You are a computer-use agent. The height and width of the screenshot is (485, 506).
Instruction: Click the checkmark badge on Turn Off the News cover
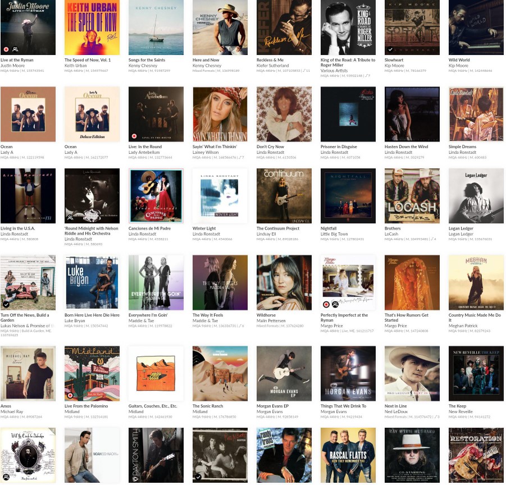tap(6, 304)
